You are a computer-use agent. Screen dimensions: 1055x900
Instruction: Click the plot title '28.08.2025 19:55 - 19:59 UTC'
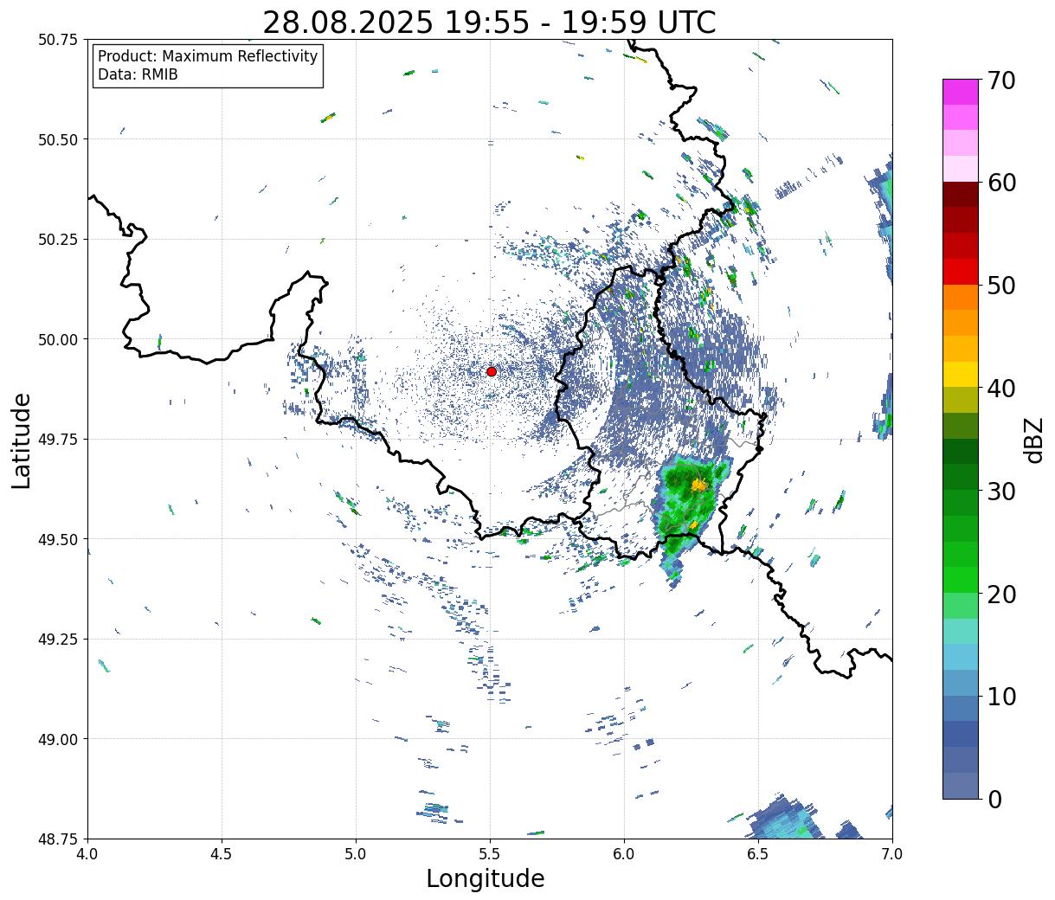(489, 22)
